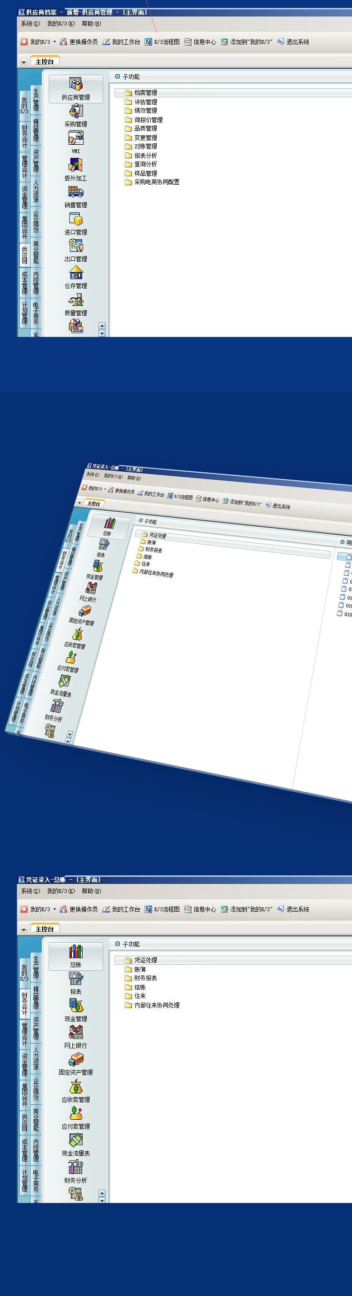This screenshot has width=352, height=1296.
Task: Open the 供应商管理 module icon
Action: [x=76, y=85]
